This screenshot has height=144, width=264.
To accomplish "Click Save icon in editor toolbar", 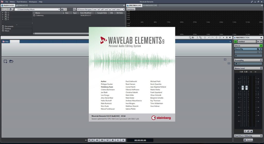I will [x=197, y=38].
